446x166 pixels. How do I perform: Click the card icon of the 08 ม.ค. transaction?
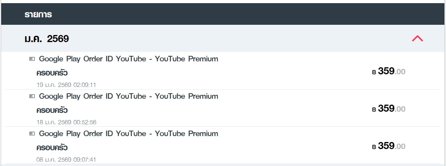tap(32, 134)
